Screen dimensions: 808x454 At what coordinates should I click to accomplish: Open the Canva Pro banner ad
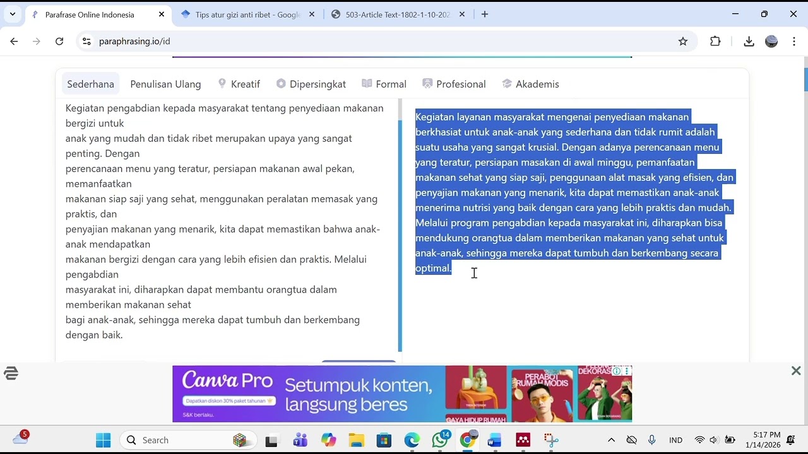pyautogui.click(x=402, y=393)
